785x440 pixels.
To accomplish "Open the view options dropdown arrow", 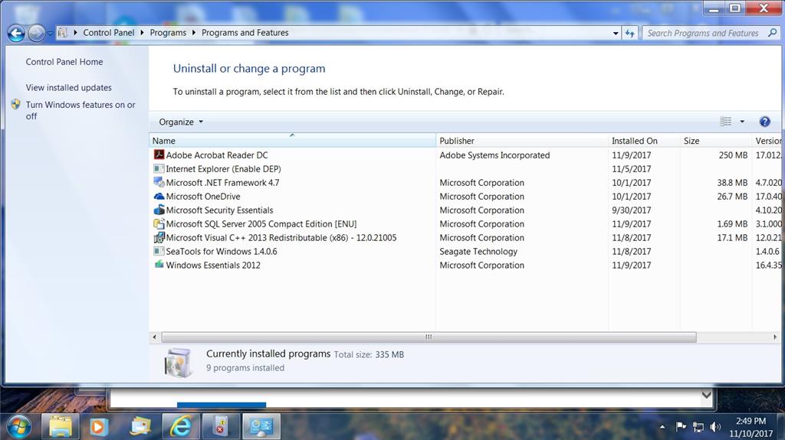I will [742, 122].
